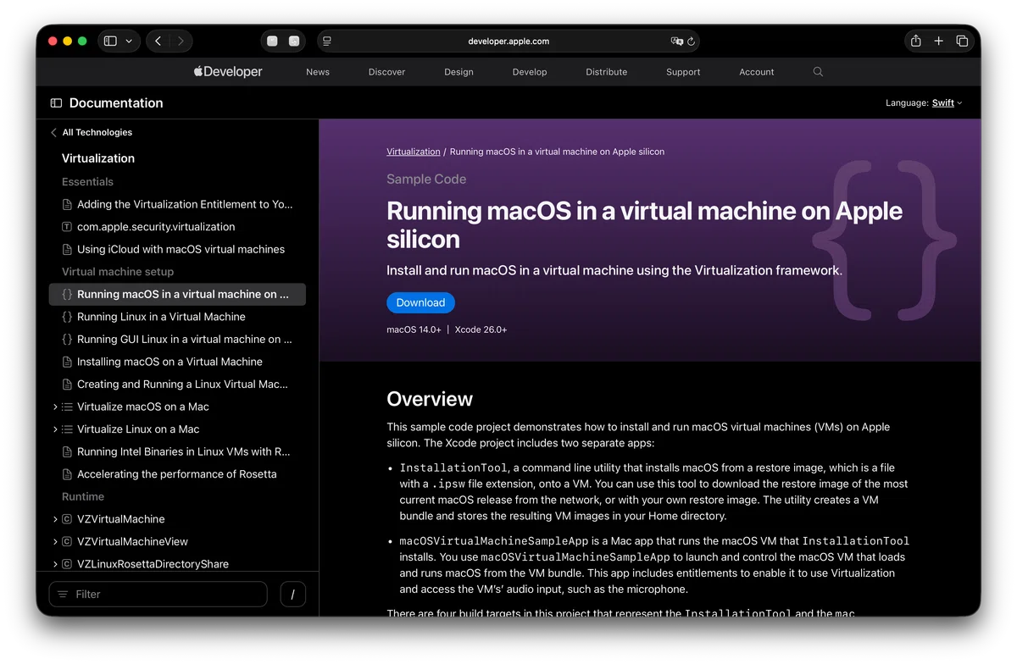The height and width of the screenshot is (664, 1017).
Task: Go to the Apple Developer home logo
Action: 228,72
